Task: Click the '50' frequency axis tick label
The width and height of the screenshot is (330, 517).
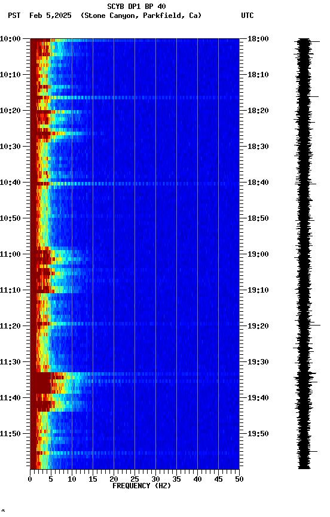Action: pyautogui.click(x=239, y=479)
